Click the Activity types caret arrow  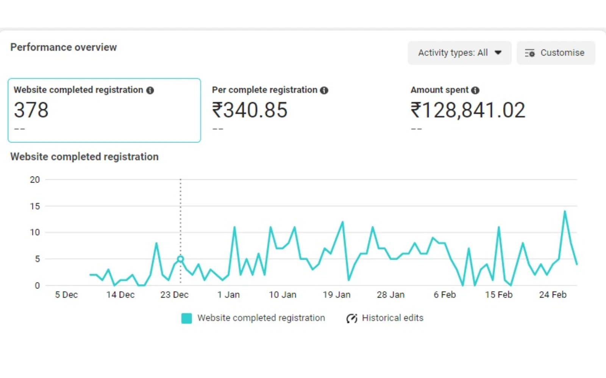(498, 53)
